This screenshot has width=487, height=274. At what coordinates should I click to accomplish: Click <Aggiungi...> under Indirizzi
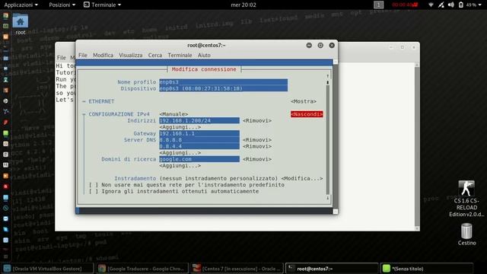(180, 127)
